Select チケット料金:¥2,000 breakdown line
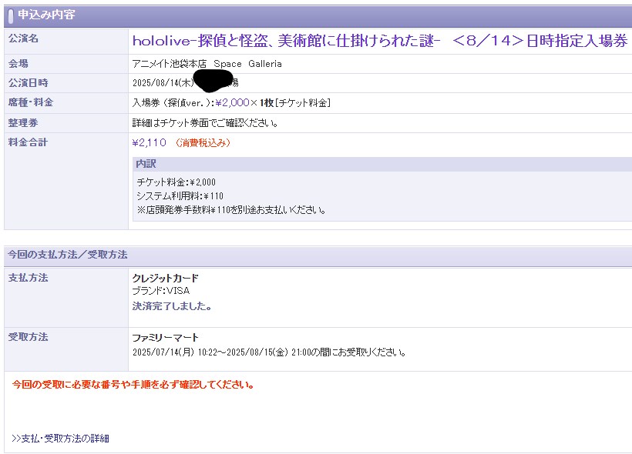This screenshot has width=632, height=454. (176, 182)
